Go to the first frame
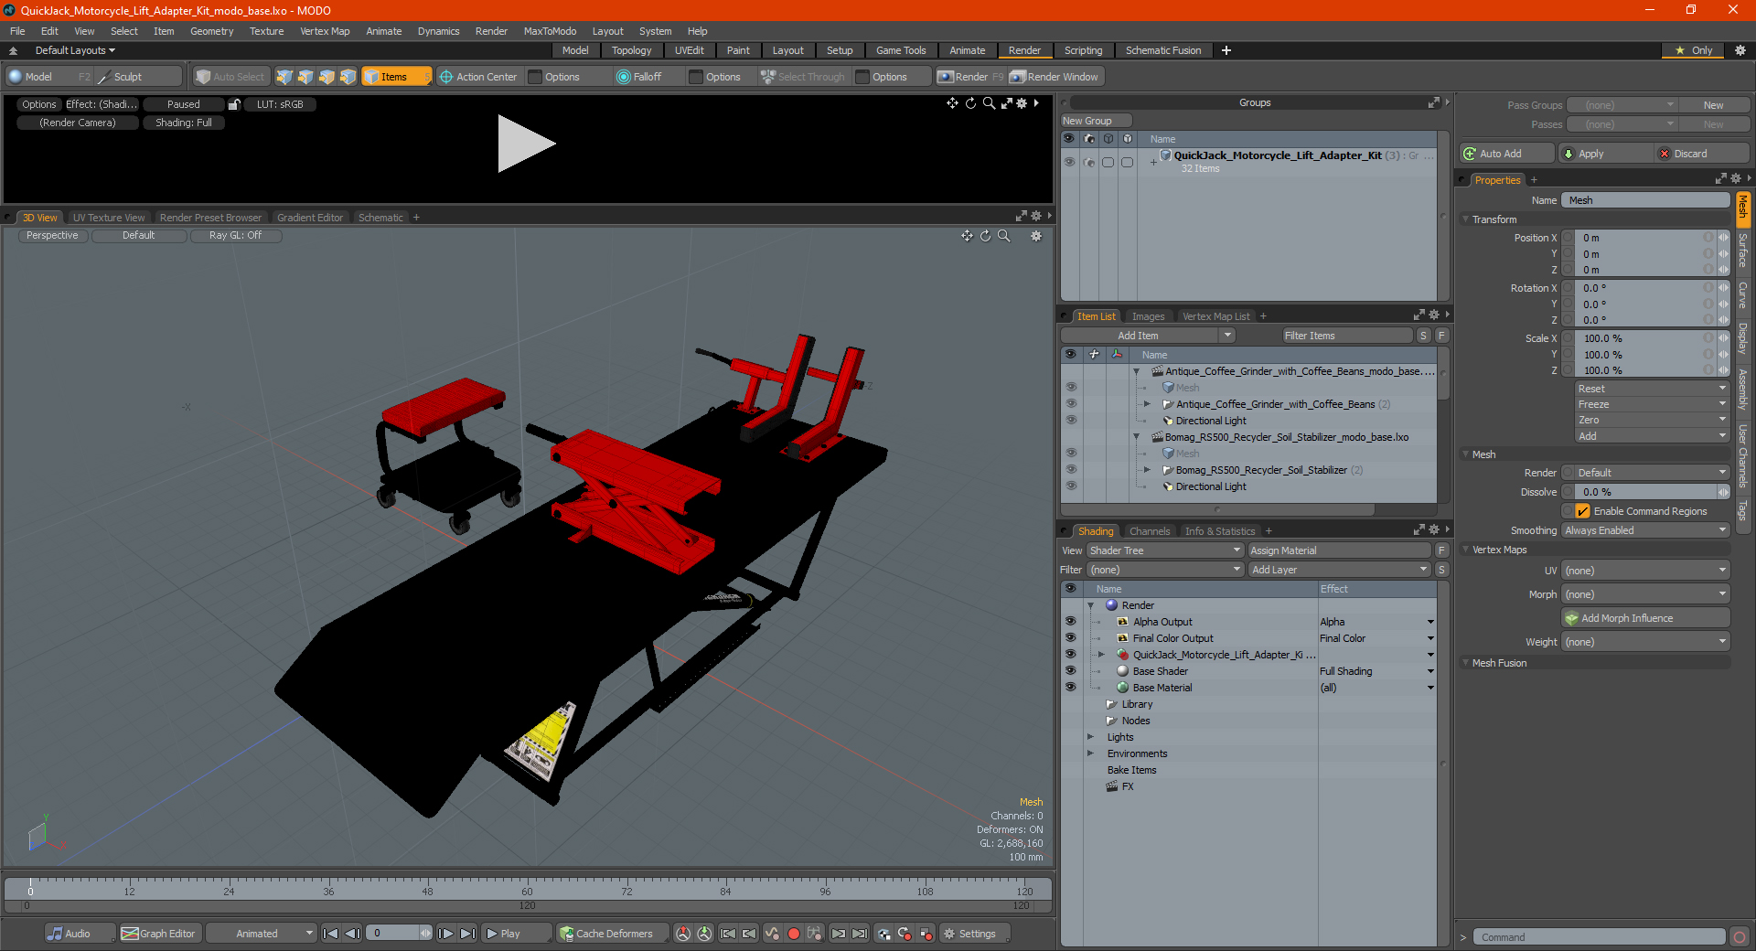Screen dimensions: 1756x951 331,934
